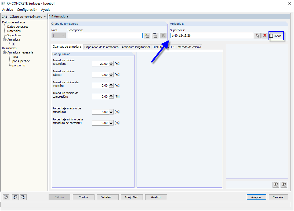Click the RF-CONCRETE Surfaces title bar app icon

coord(3,3)
